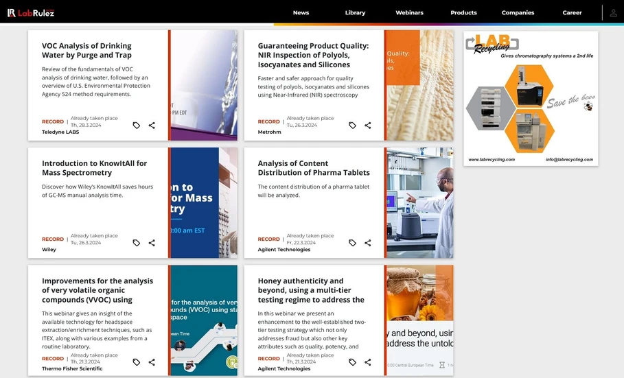The width and height of the screenshot is (624, 378).
Task: Click Metrohm company name
Action: [x=269, y=132]
